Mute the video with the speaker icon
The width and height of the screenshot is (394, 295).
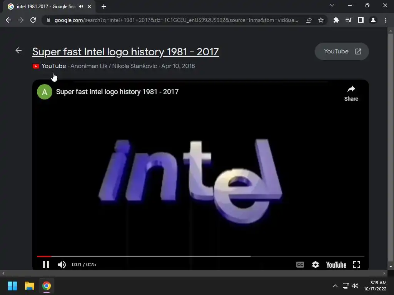pos(62,265)
